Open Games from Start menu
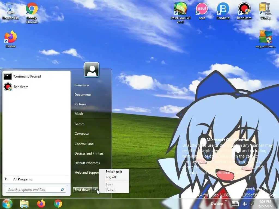This screenshot has height=209, width=279. click(x=80, y=124)
